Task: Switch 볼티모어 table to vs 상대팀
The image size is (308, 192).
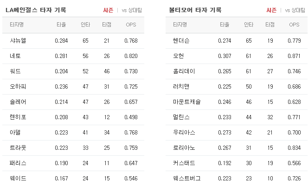Action: point(295,10)
